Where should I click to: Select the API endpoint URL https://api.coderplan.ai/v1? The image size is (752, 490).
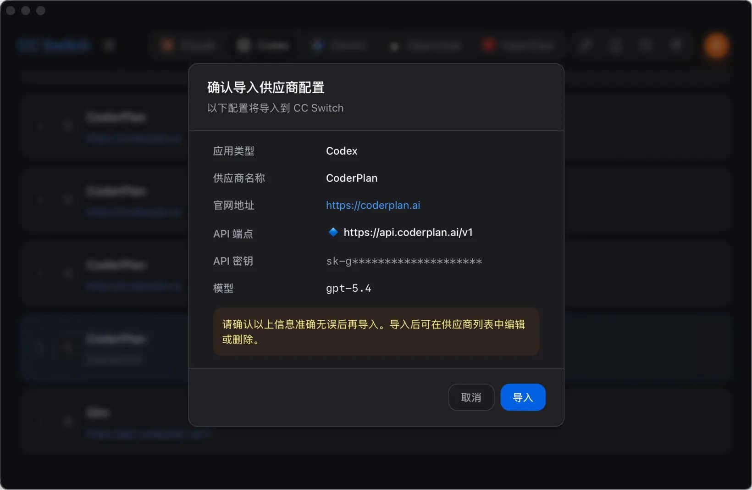click(x=408, y=233)
